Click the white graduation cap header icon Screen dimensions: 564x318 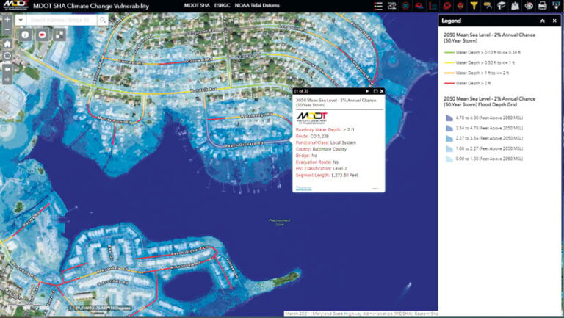tap(502, 6)
